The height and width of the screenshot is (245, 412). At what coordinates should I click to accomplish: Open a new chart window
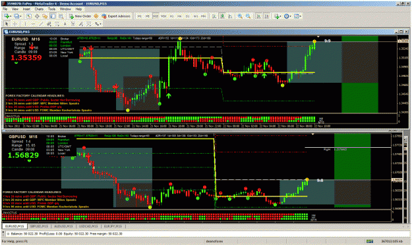click(x=7, y=16)
